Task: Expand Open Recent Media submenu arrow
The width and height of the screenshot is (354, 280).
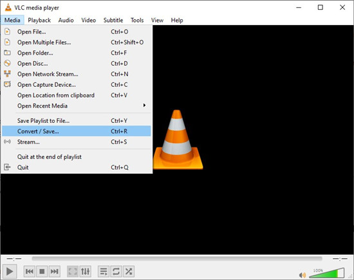Action: click(144, 106)
